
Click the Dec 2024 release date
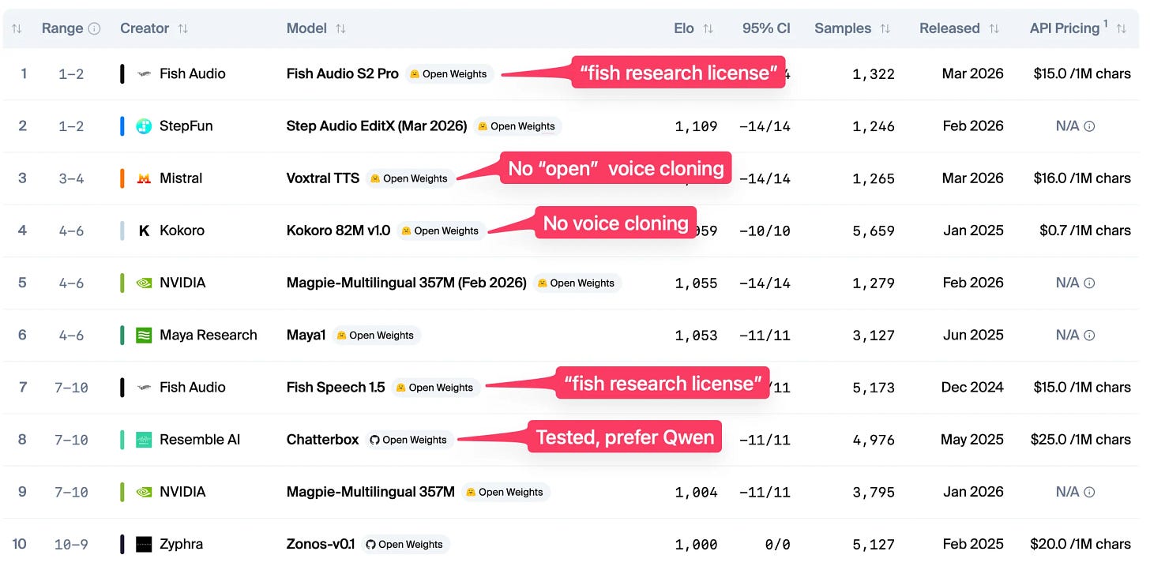(x=972, y=387)
